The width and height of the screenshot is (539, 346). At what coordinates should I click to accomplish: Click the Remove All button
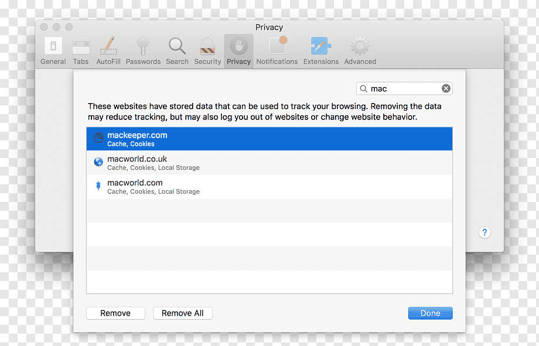coord(183,313)
